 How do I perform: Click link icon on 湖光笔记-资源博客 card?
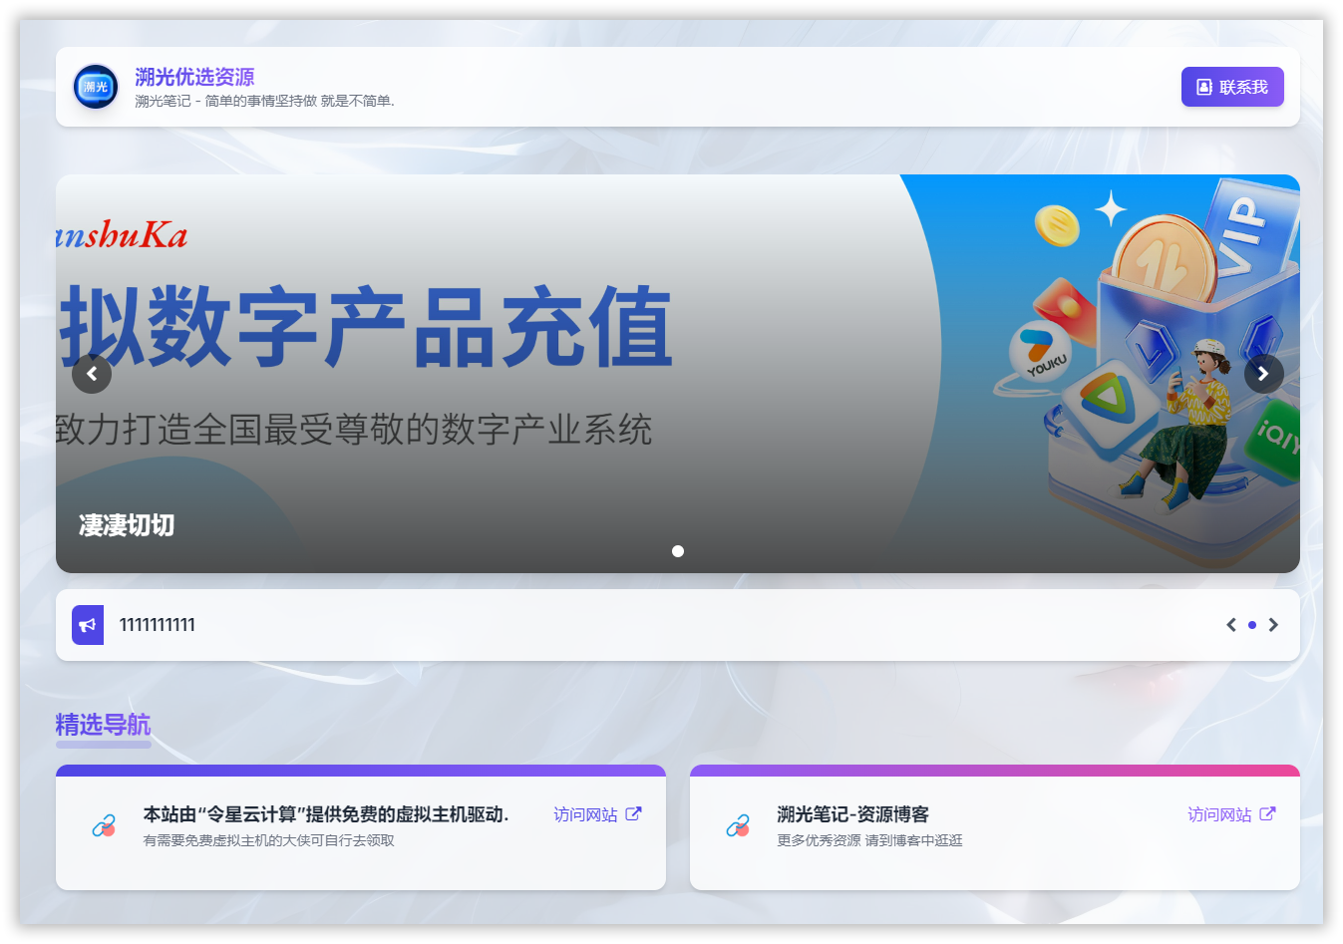point(738,826)
